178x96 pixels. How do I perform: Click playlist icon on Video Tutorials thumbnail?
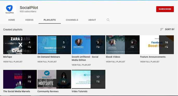(98, 81)
